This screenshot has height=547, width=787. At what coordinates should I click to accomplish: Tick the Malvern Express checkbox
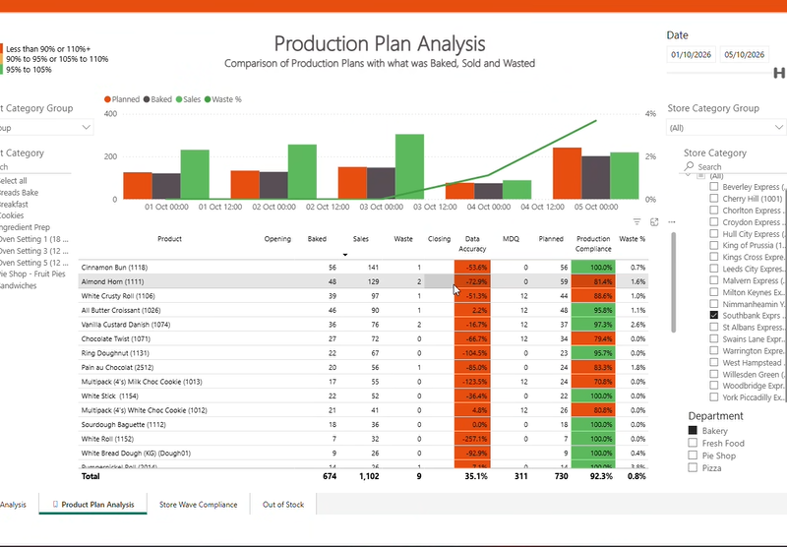(714, 280)
